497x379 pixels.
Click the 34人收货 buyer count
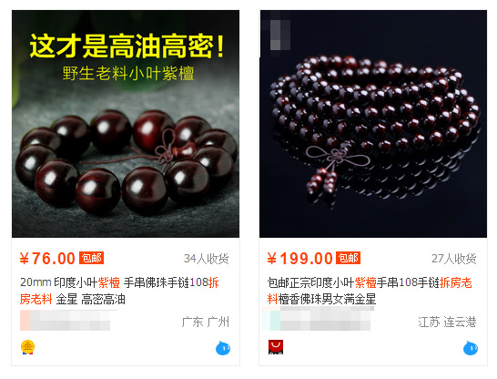pos(206,259)
